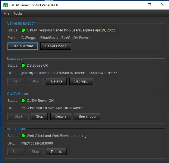Click the 'CatDV Server' section heading
169x163 pixels.
(18, 94)
